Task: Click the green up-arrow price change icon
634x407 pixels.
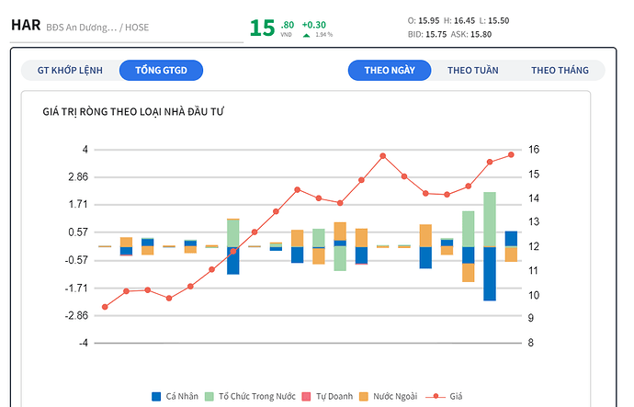Action: [307, 35]
